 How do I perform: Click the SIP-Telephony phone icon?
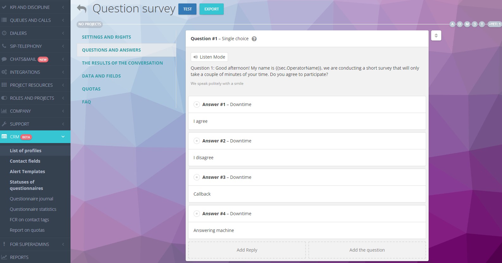(x=4, y=46)
